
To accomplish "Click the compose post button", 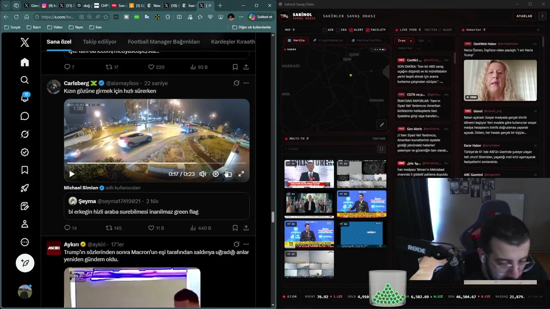I will 25,263.
